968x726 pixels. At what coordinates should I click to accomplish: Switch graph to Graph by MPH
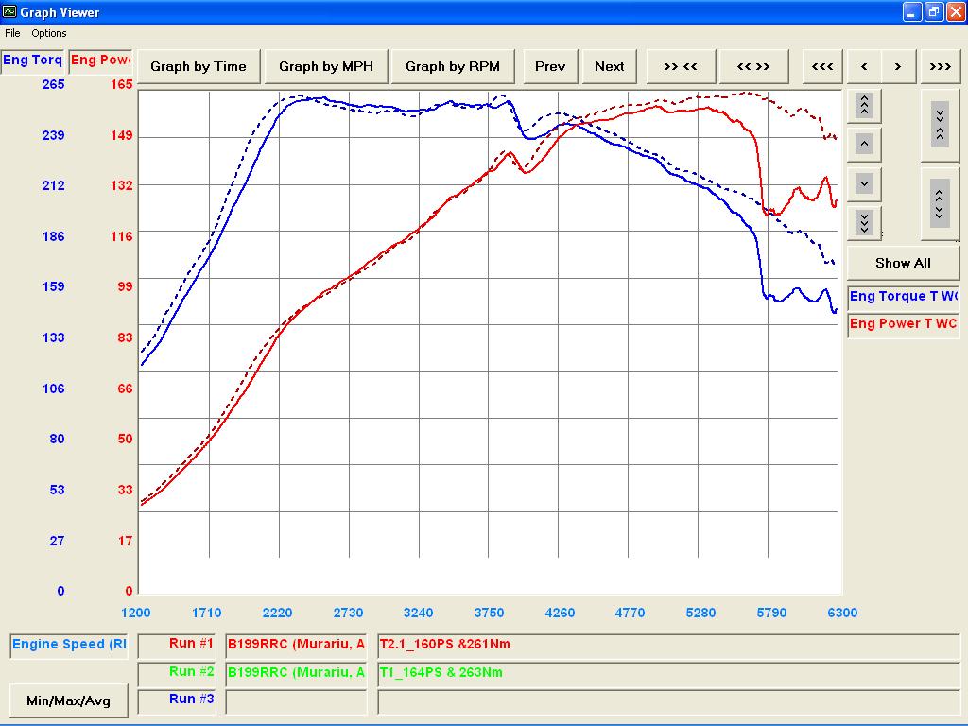click(x=326, y=66)
